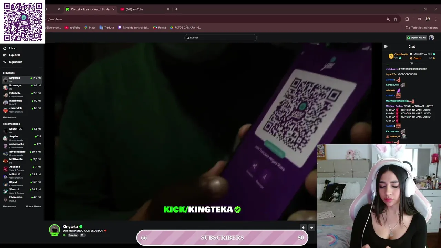Click Michael_Calfan username in chat
441x248 pixels.
394,106
